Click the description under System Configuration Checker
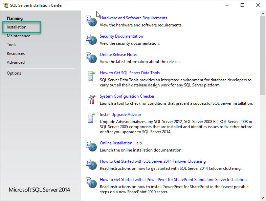The width and height of the screenshot is (266, 201). coord(176,103)
